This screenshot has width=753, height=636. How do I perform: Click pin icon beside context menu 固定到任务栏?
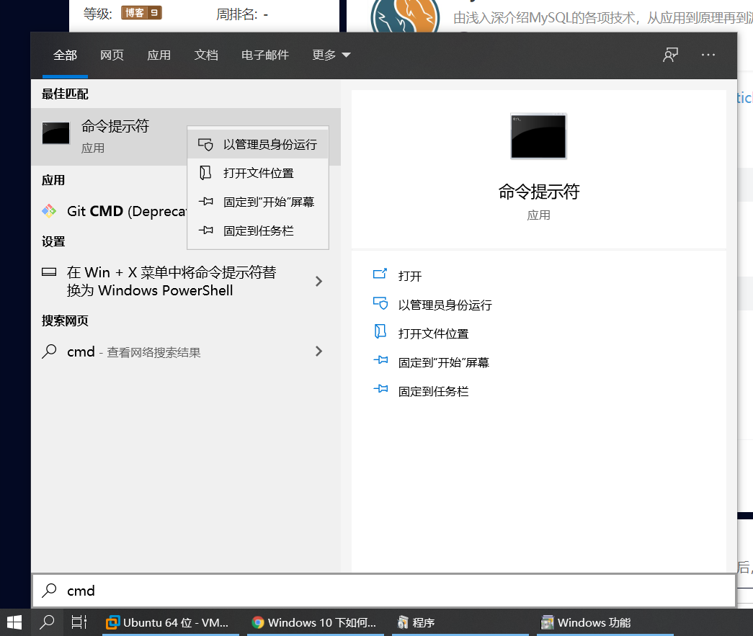pyautogui.click(x=205, y=230)
